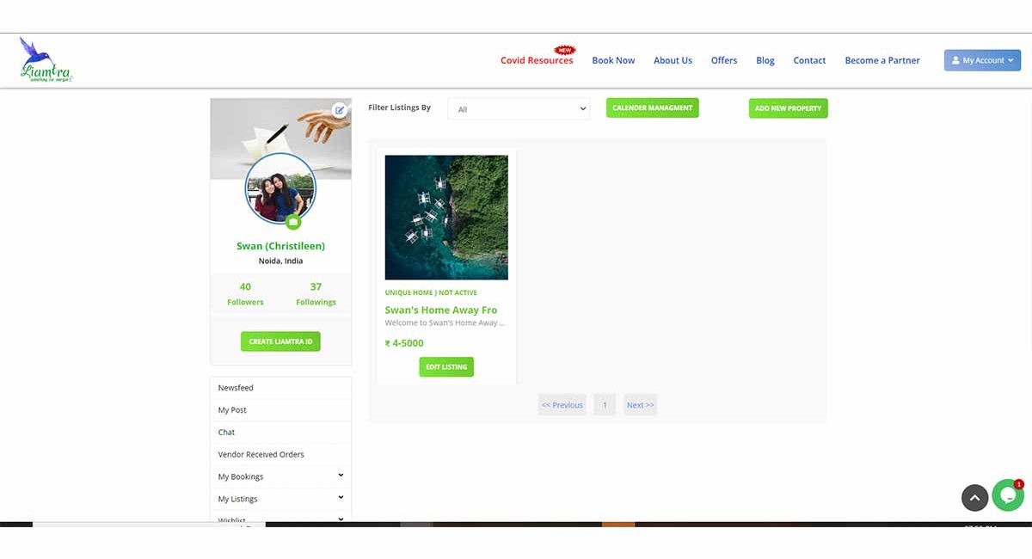Open the 37 Followings count
Image resolution: width=1032 pixels, height=559 pixels.
(316, 293)
